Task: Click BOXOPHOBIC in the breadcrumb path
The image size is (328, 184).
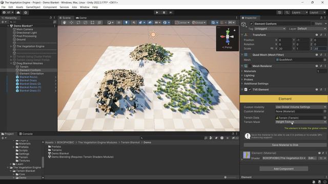Action: point(66,143)
